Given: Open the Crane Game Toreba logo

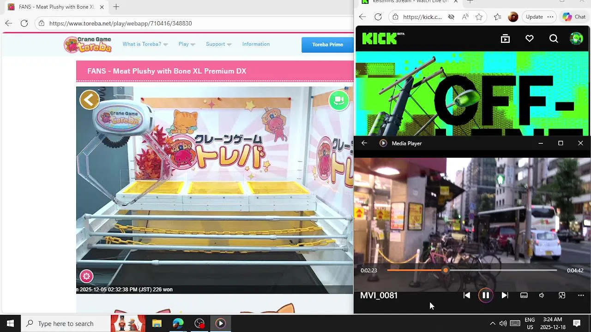Looking at the screenshot, I should tap(88, 44).
